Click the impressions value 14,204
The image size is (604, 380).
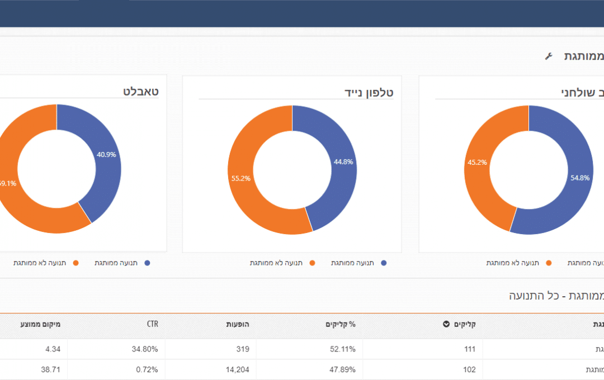pyautogui.click(x=237, y=369)
